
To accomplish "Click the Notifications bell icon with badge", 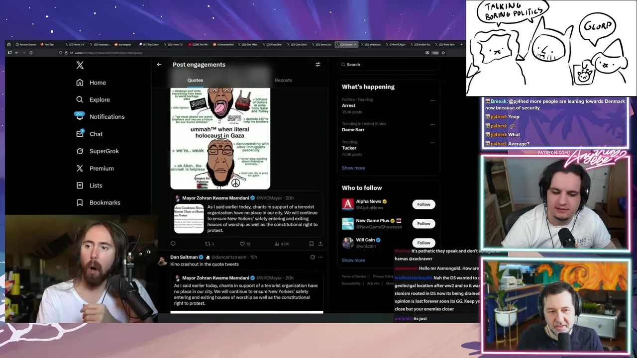I will click(x=80, y=116).
